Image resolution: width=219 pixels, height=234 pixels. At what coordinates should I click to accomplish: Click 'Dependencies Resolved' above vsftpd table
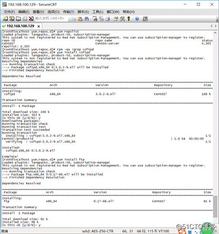[x=21, y=76]
